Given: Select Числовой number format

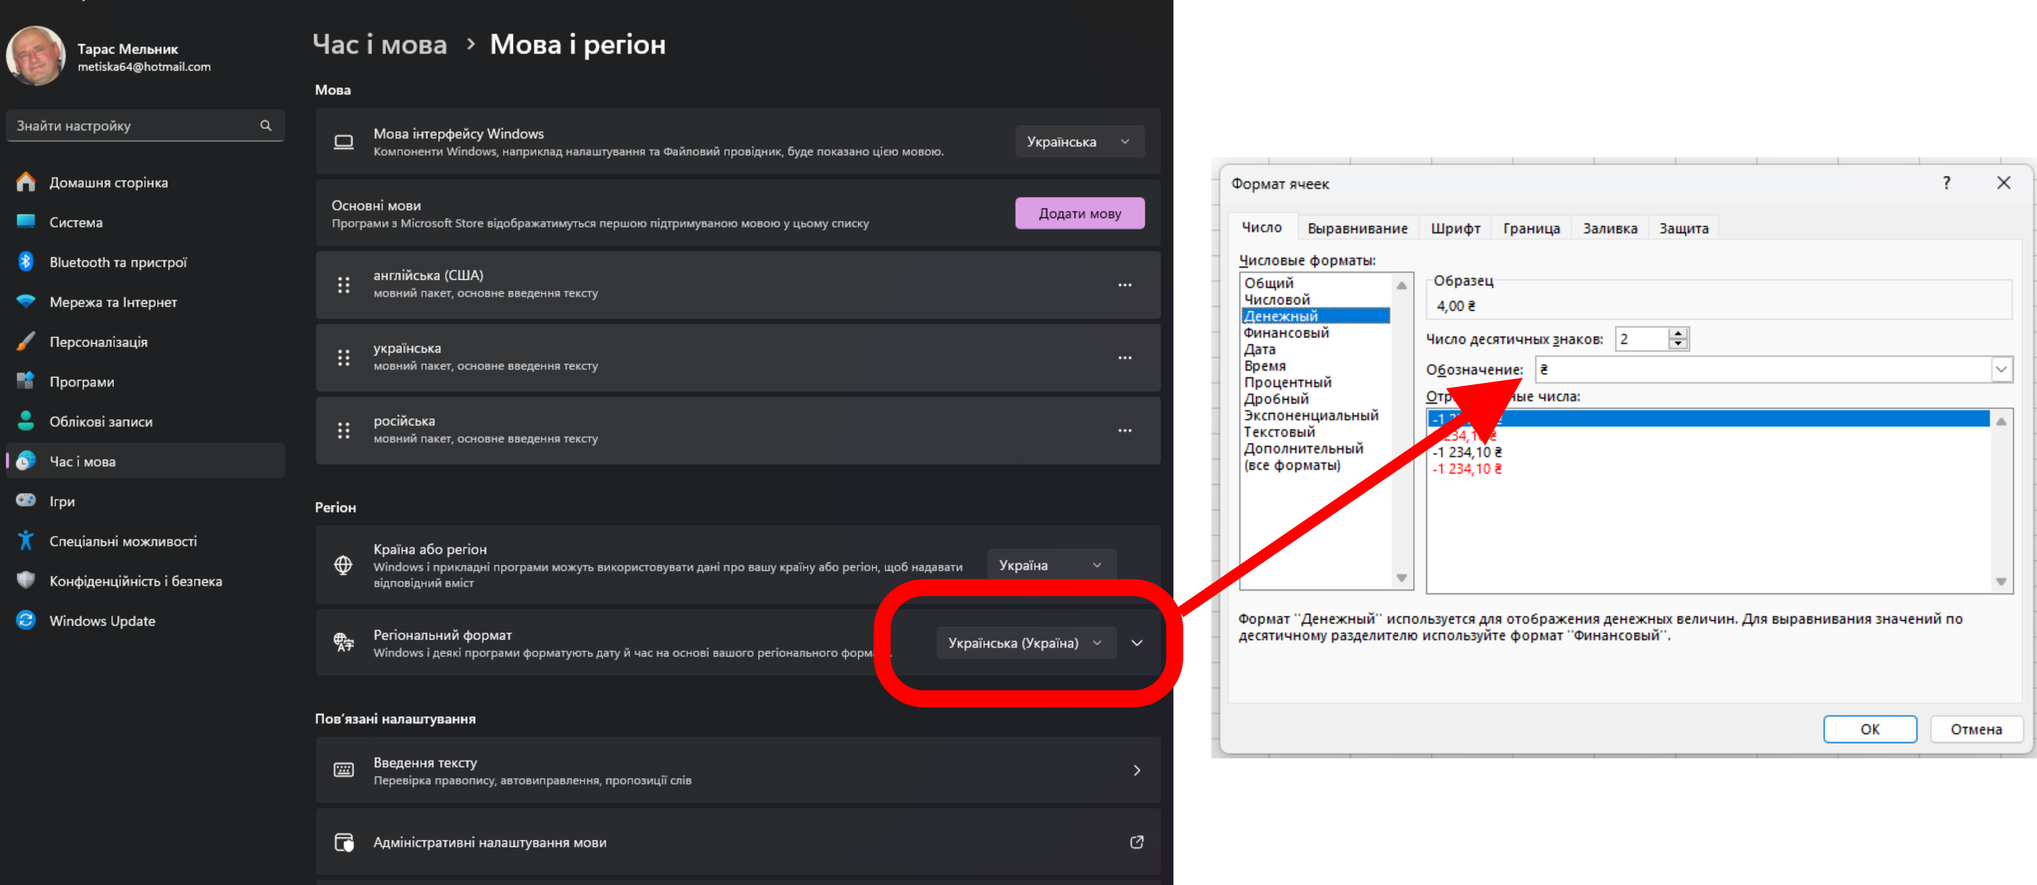Looking at the screenshot, I should [1276, 300].
